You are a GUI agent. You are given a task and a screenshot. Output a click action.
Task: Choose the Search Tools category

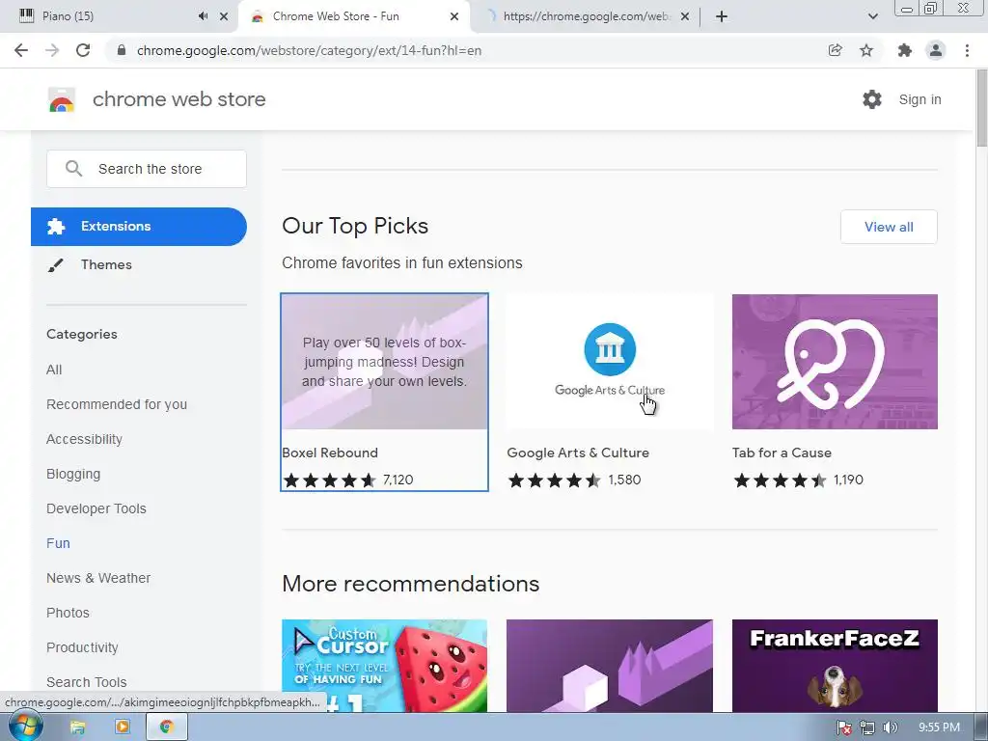(86, 682)
